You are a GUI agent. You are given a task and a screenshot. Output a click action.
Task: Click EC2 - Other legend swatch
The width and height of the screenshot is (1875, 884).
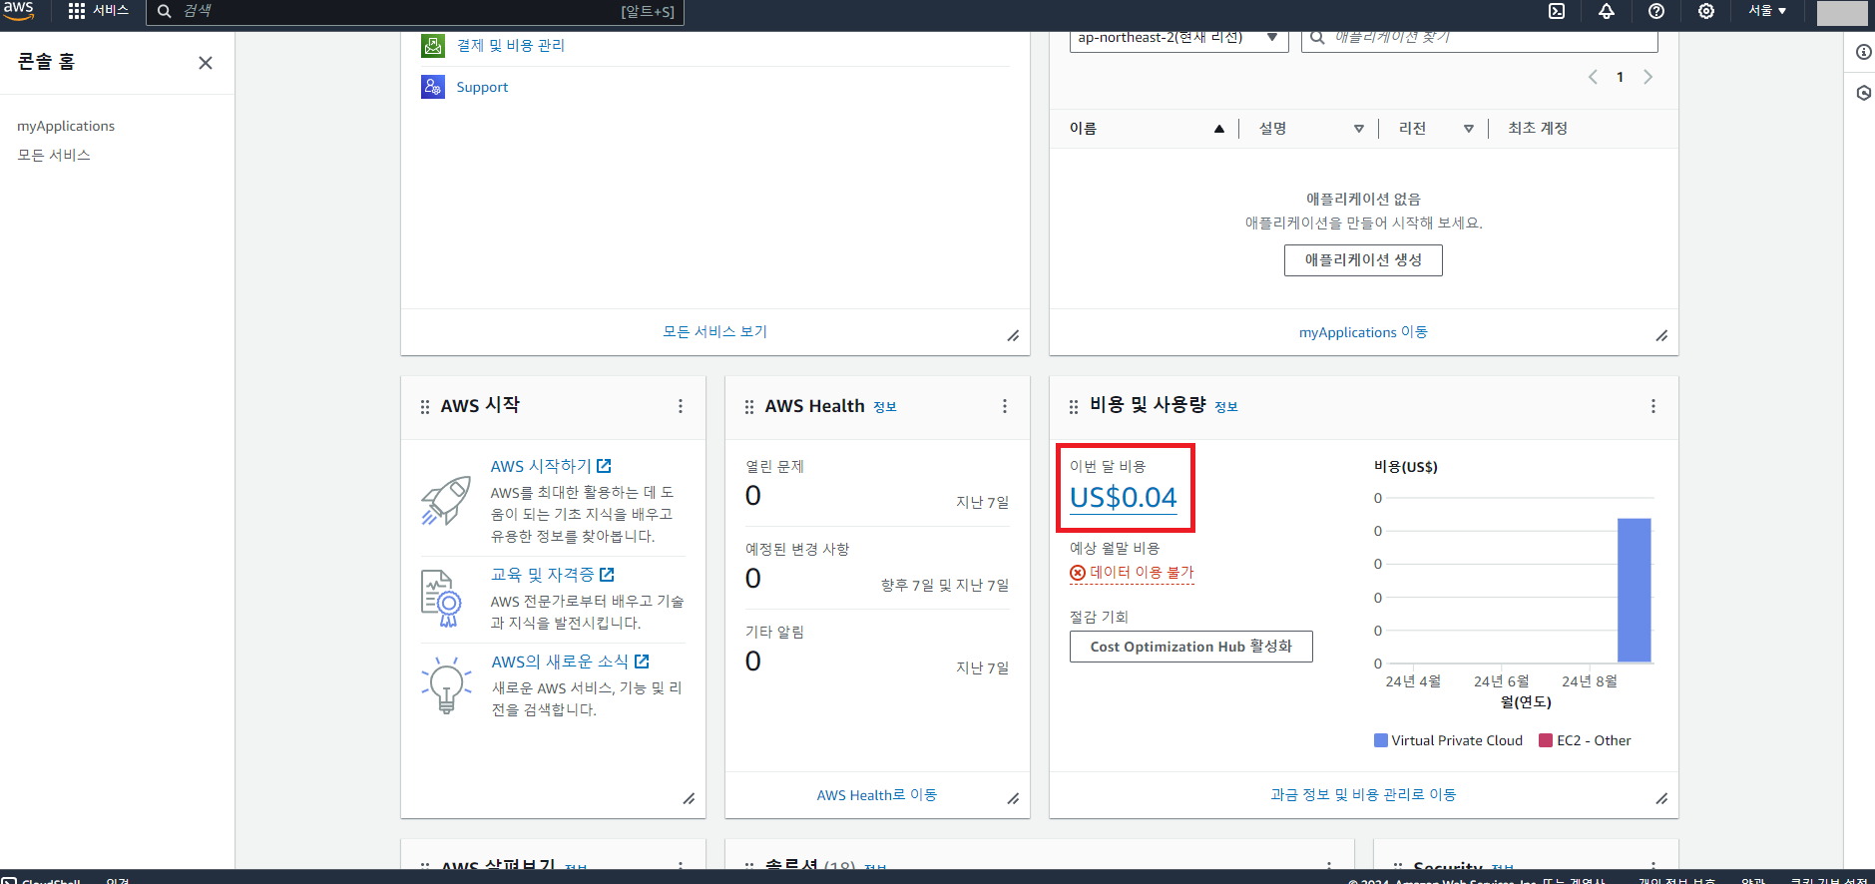(x=1546, y=740)
